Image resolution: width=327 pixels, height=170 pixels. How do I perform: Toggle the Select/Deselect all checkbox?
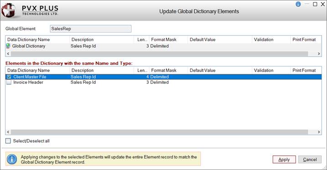pyautogui.click(x=8, y=141)
